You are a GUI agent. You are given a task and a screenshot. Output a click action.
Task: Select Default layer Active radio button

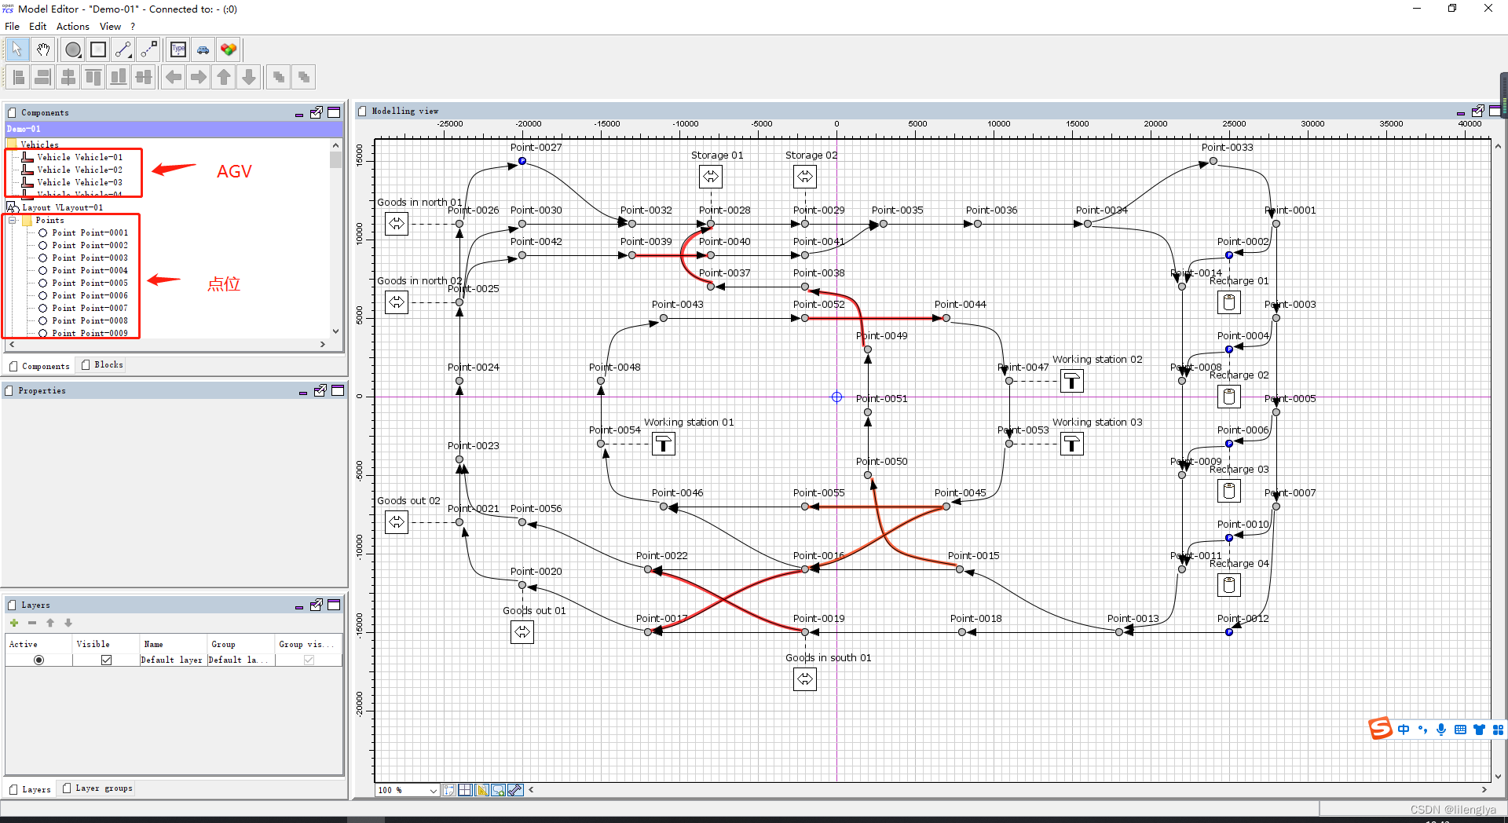(x=38, y=660)
